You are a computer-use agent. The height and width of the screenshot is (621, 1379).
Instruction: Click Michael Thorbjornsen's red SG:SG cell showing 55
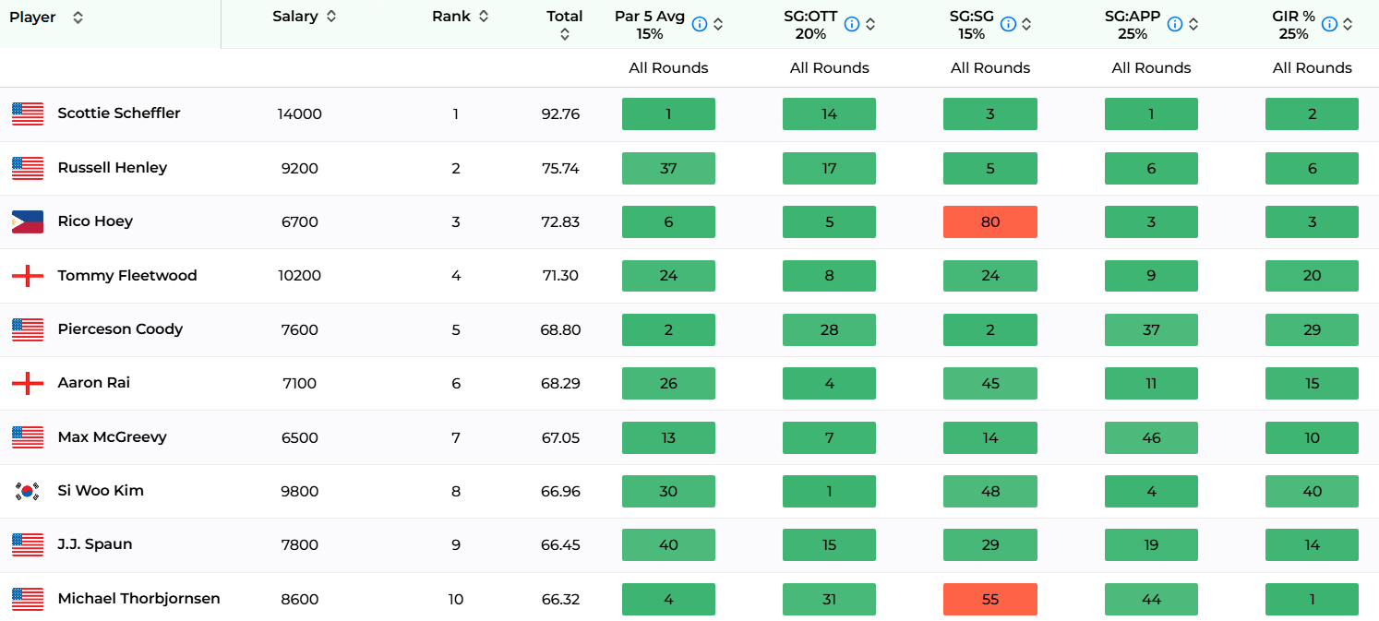pyautogui.click(x=989, y=600)
